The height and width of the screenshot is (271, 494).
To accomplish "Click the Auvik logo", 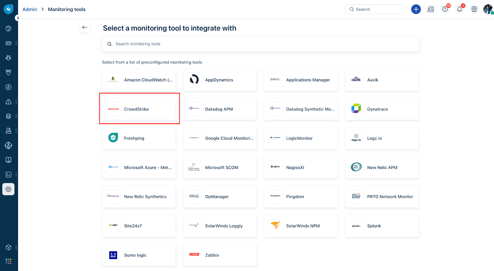I will coord(356,80).
